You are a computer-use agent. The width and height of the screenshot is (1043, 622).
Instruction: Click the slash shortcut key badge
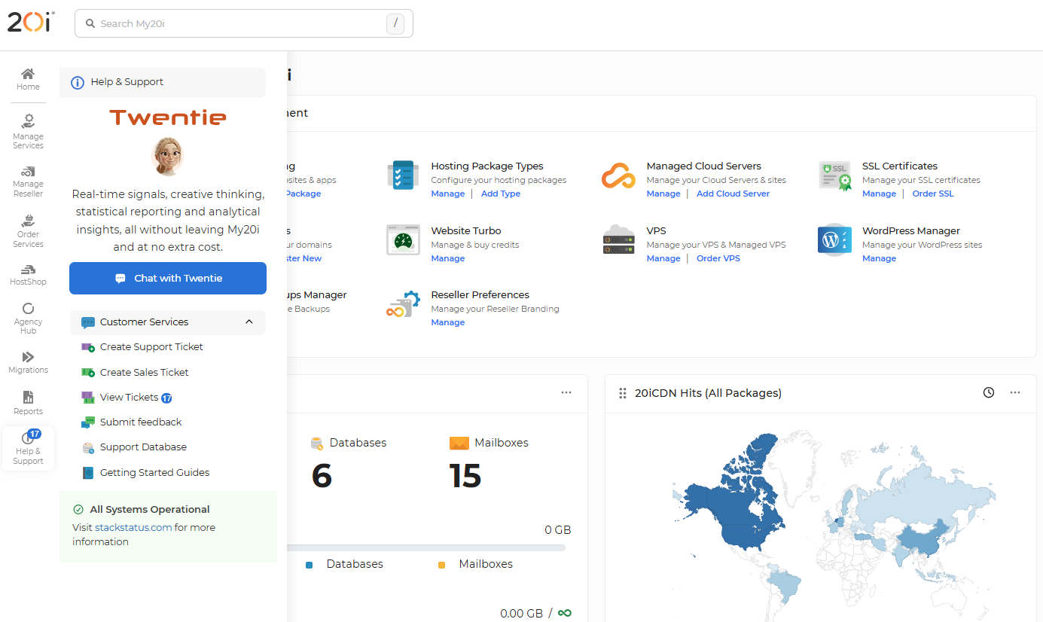click(x=395, y=24)
